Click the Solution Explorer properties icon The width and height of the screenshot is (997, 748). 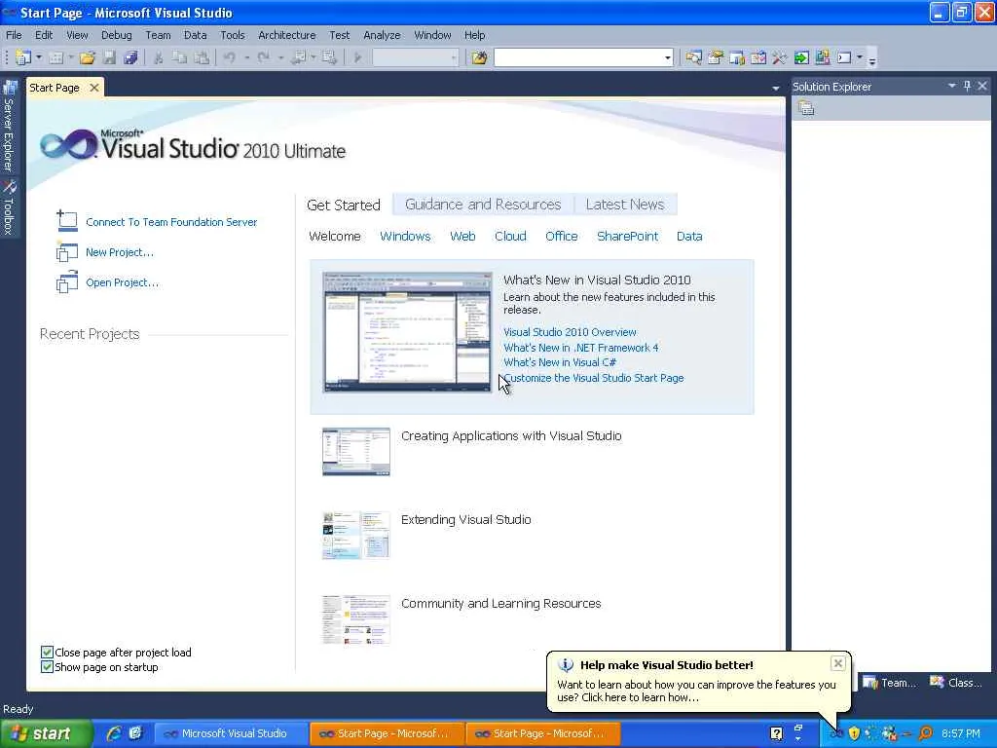[805, 108]
